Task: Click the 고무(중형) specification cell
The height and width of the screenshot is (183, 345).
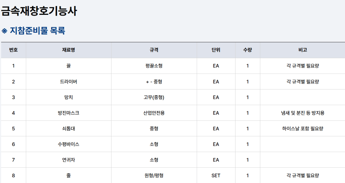Action: click(x=154, y=97)
